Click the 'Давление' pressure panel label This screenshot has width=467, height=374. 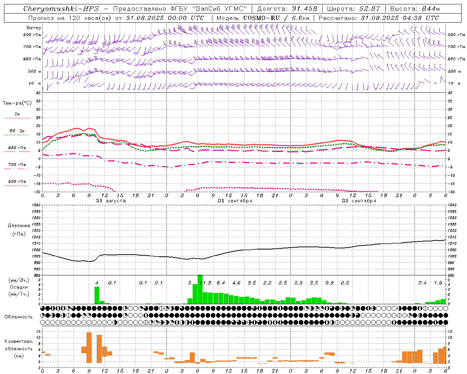(x=19, y=226)
